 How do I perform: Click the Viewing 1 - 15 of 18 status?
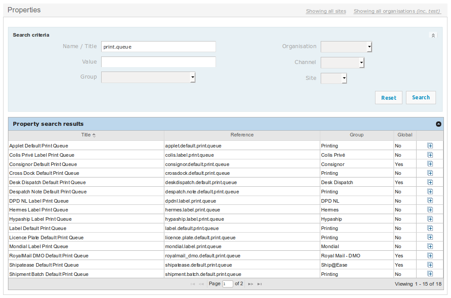[418, 284]
